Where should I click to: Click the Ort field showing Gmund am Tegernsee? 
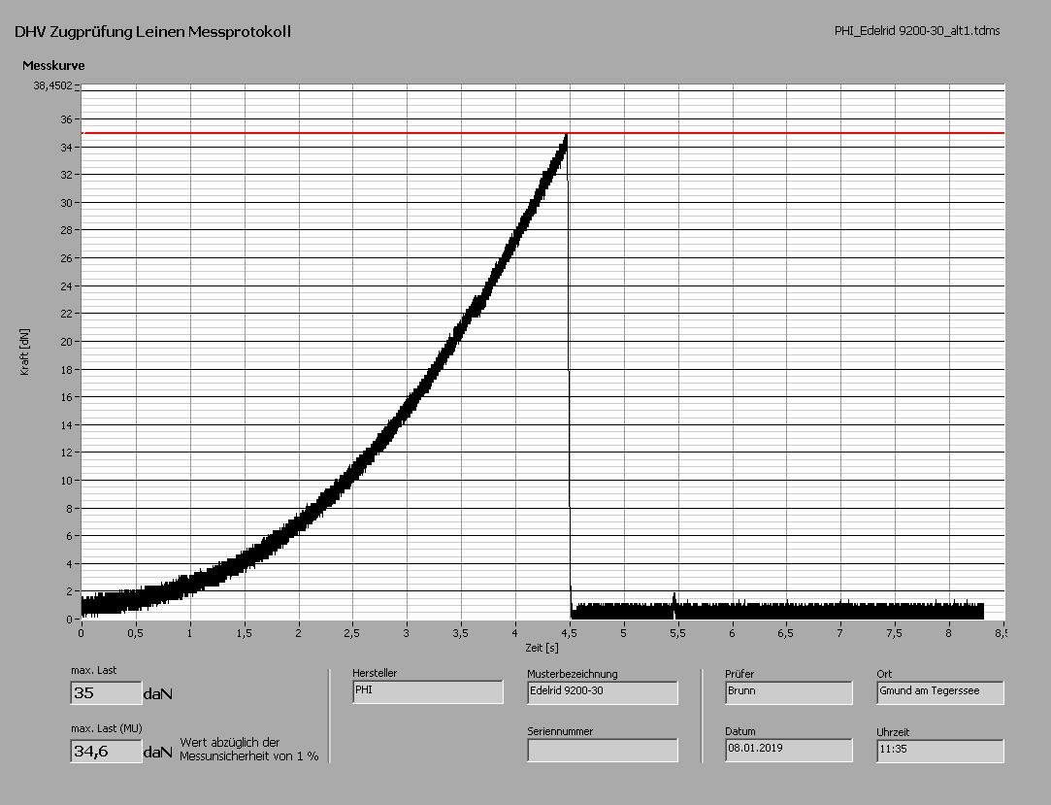tap(939, 691)
